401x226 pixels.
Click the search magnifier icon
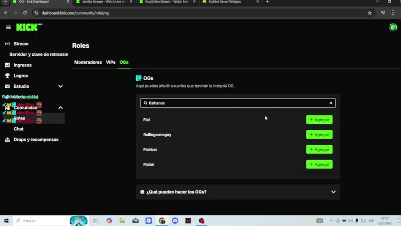[x=145, y=103]
